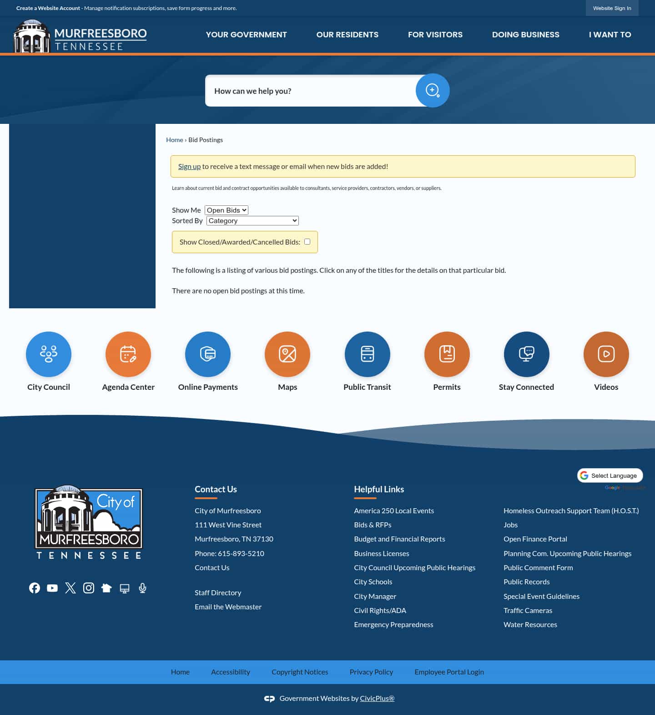Open Public Comment Form link
Image resolution: width=655 pixels, height=715 pixels.
tap(538, 568)
